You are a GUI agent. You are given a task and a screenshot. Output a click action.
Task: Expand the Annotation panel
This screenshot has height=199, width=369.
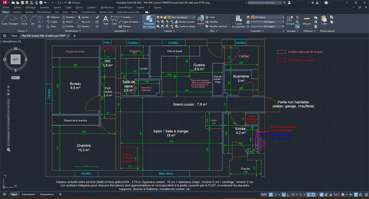point(122,31)
